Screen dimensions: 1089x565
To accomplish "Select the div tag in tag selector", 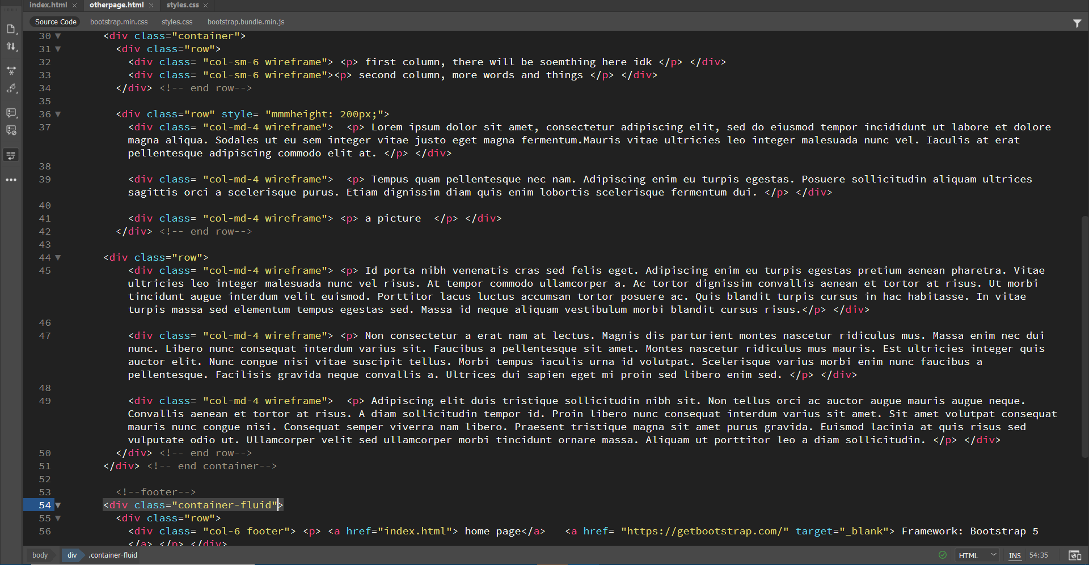I will pyautogui.click(x=72, y=555).
